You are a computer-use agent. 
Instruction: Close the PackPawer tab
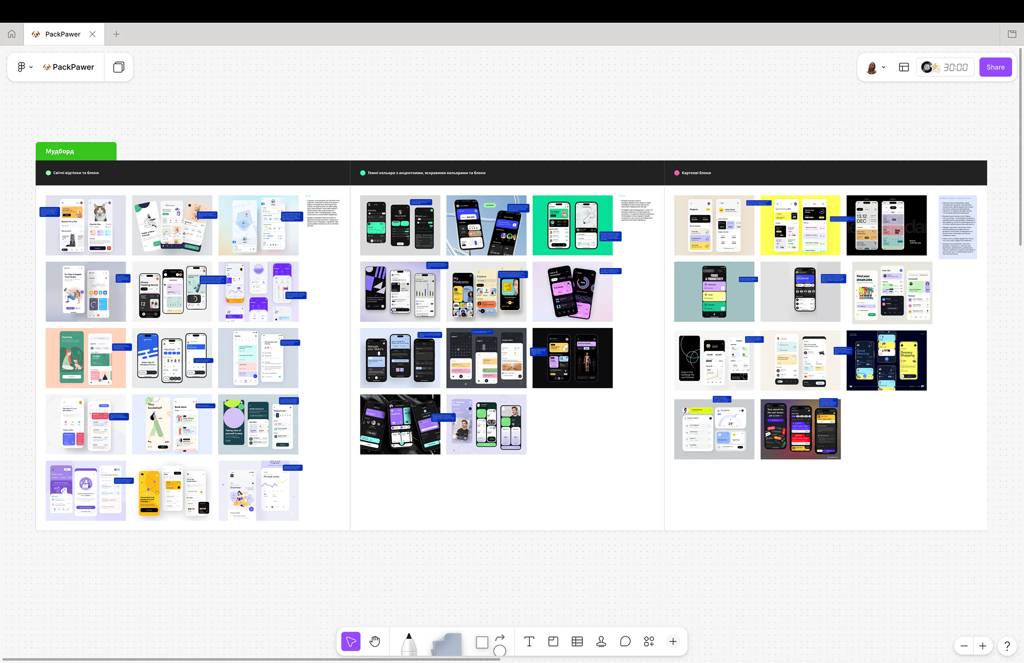(92, 34)
